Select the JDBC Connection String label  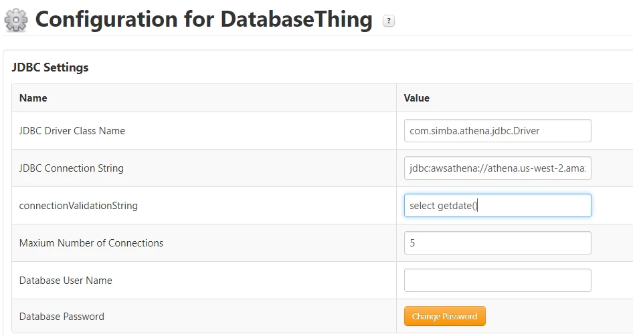pos(72,168)
